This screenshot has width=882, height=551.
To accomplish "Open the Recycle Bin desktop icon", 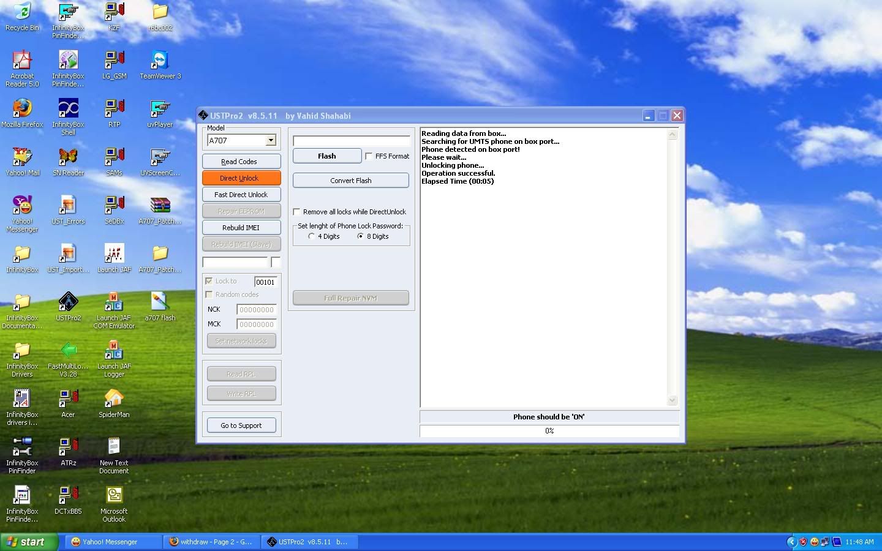I will click(22, 17).
